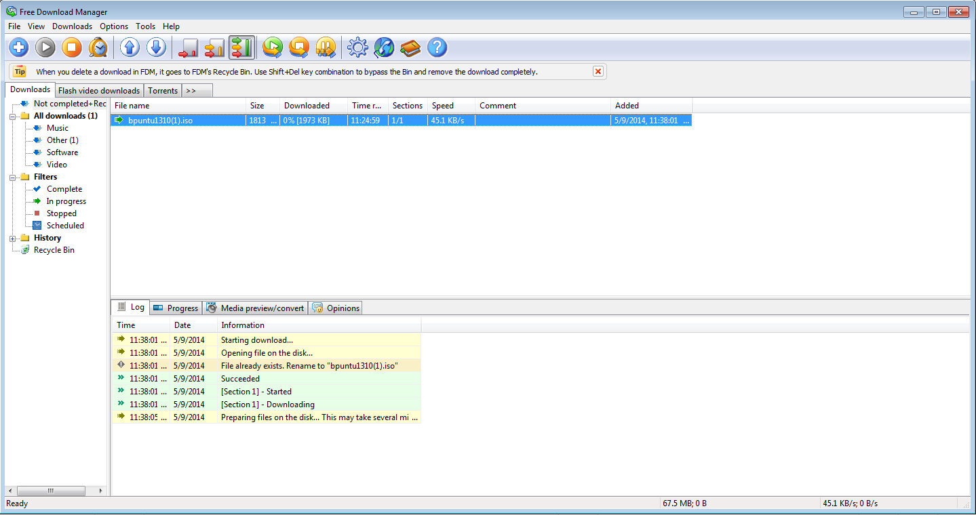Sort by the Speed column header
Screen dimensions: 976x515
tap(451, 106)
